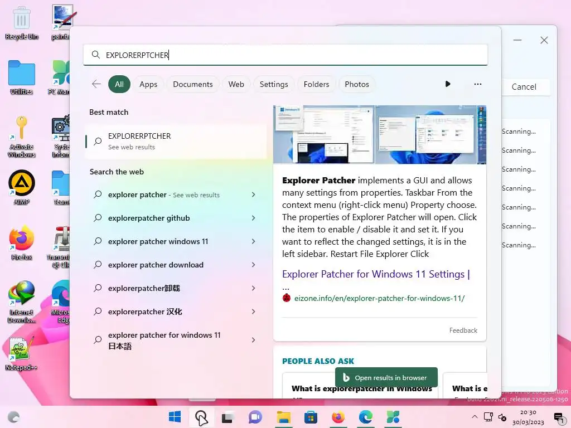
Task: Open the network status tray icon
Action: [488, 417]
